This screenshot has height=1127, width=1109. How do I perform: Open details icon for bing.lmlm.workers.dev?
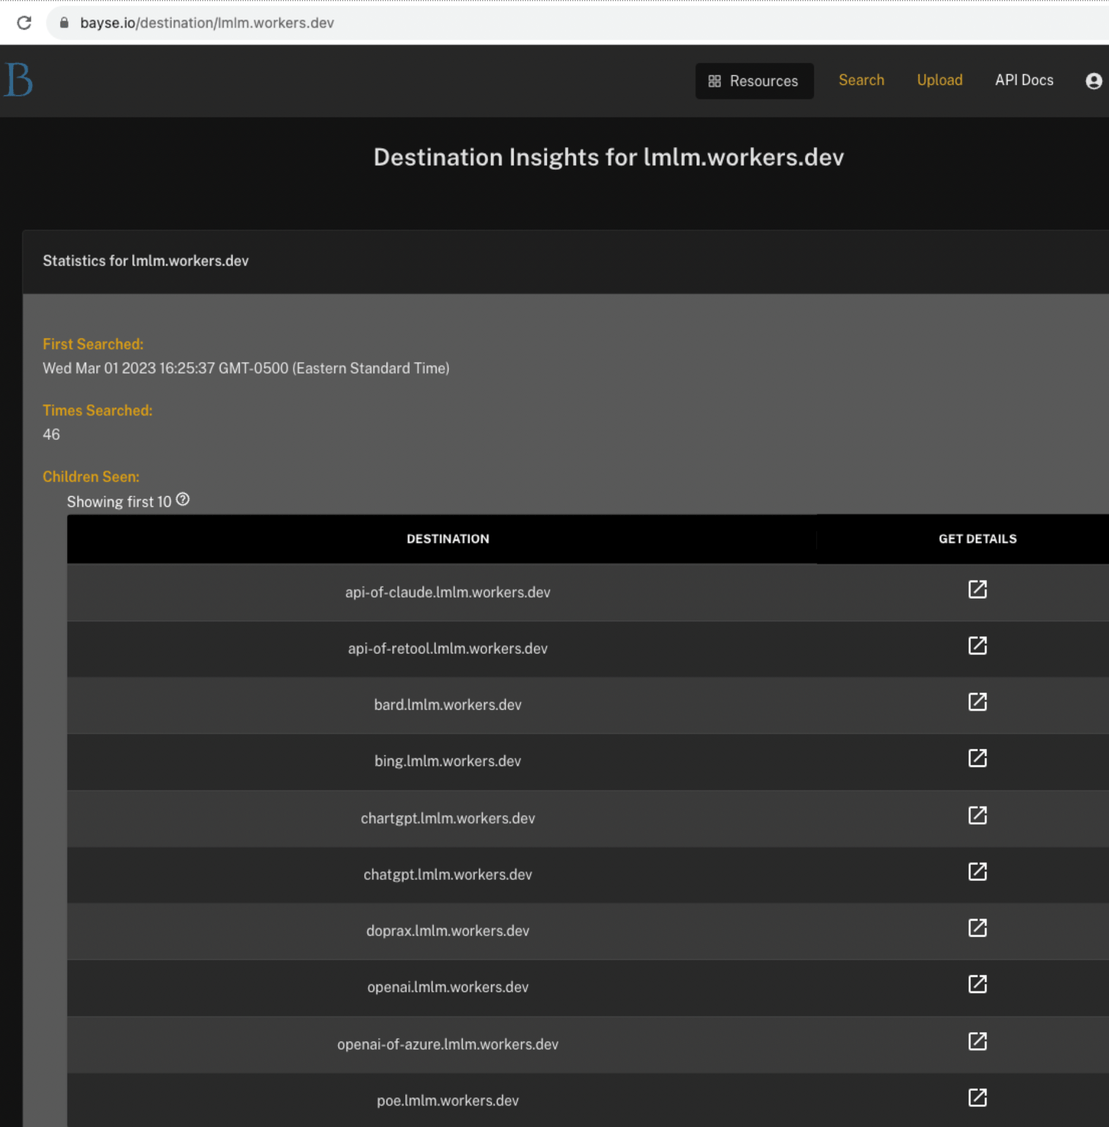(x=977, y=758)
